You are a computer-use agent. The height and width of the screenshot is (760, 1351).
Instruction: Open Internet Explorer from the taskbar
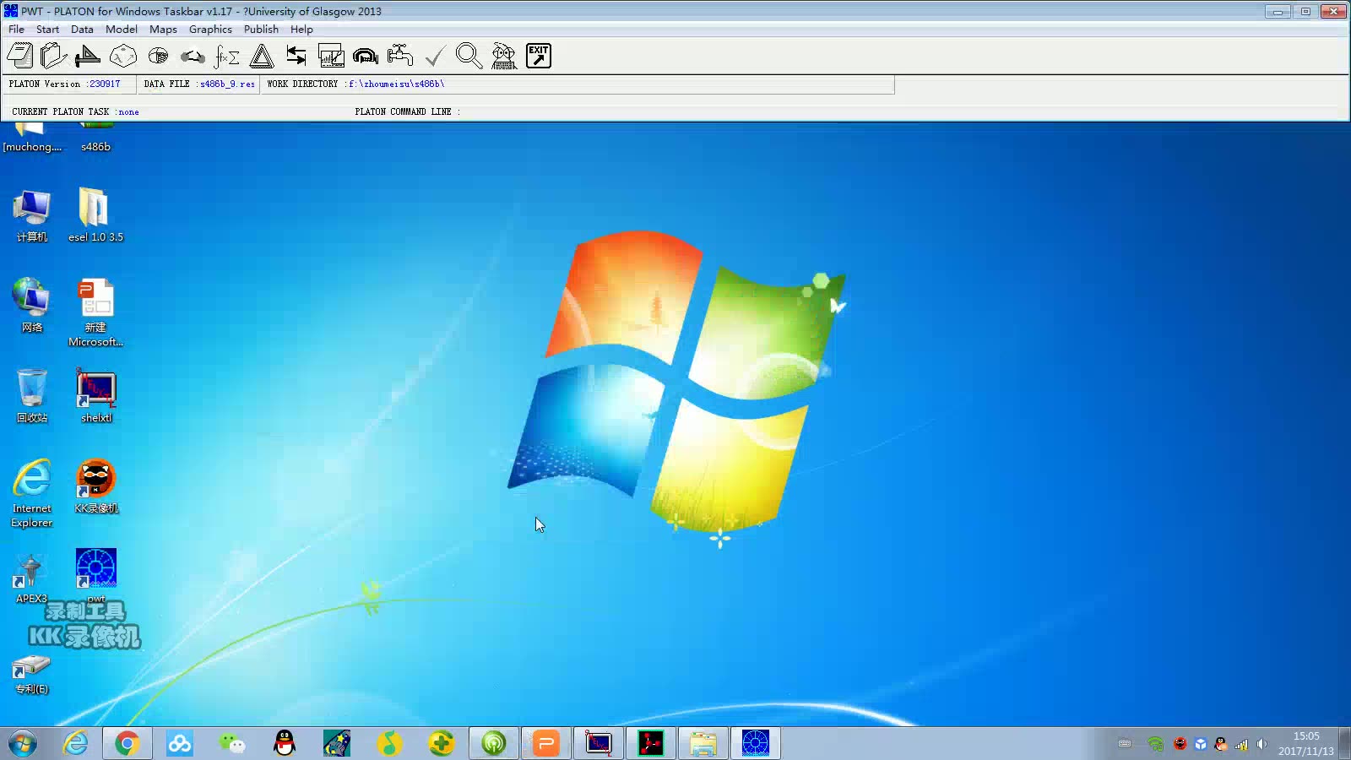click(x=75, y=743)
